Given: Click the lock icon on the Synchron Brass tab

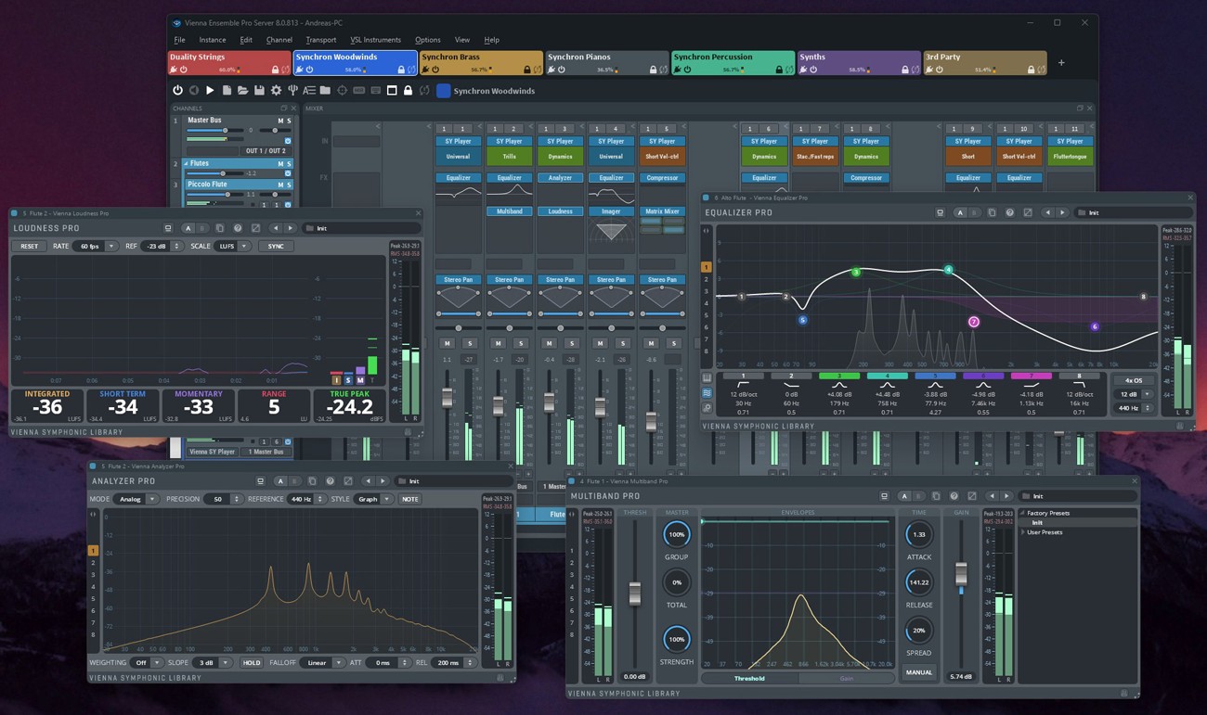Looking at the screenshot, I should tap(526, 70).
